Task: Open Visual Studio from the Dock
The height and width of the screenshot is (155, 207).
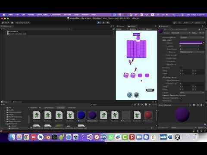Action: coord(90,137)
